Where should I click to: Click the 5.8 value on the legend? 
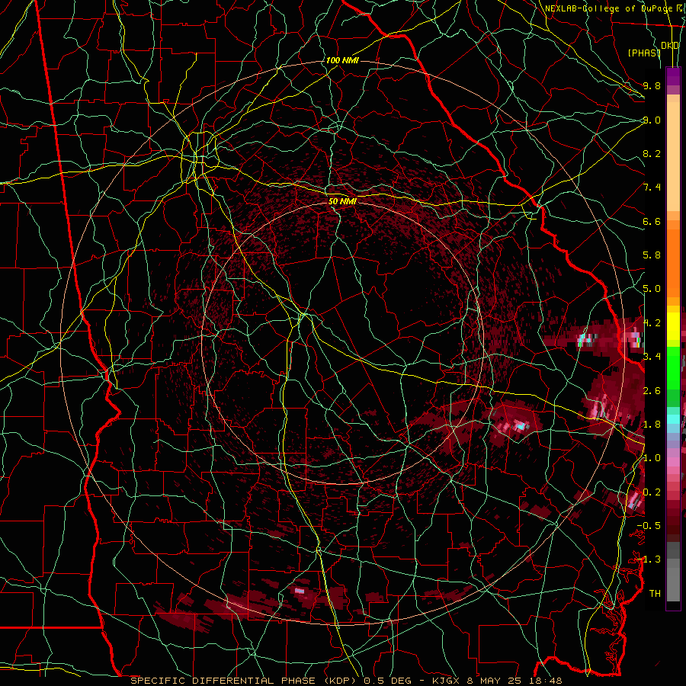652,255
